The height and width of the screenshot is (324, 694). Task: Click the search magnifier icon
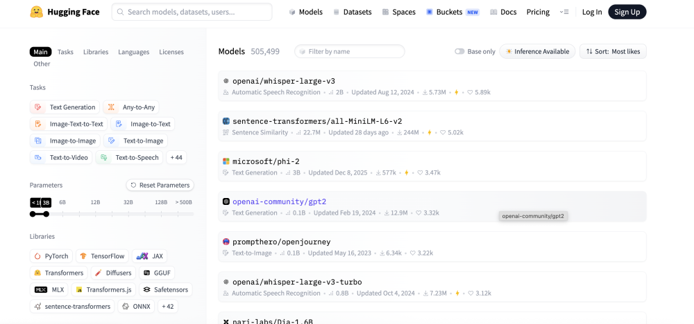(120, 12)
